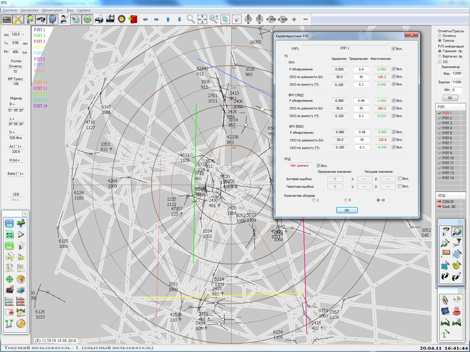Click ПРЛ Р обнаружения Заданное field 0.800
The height and width of the screenshot is (352, 470).
339,69
